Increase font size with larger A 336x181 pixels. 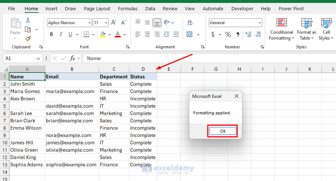click(x=114, y=22)
